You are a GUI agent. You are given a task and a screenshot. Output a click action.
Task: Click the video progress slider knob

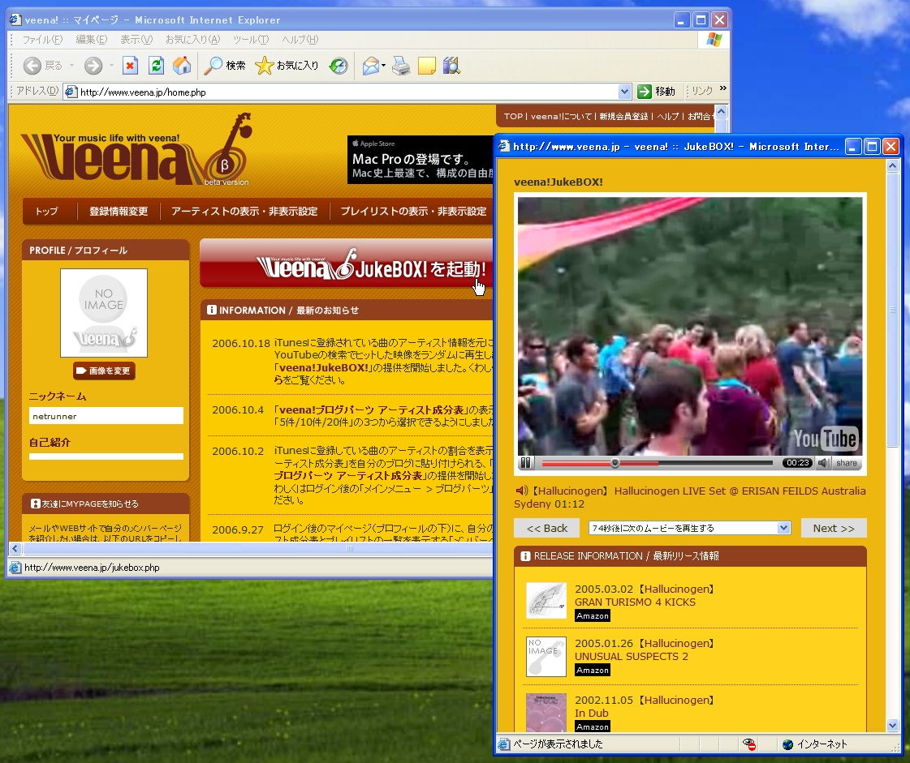615,463
